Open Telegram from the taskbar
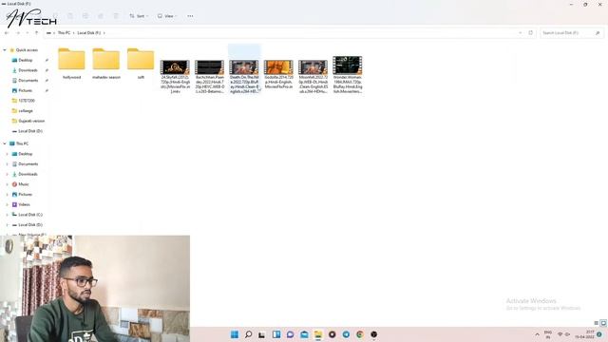This screenshot has width=608, height=342. tap(346, 334)
